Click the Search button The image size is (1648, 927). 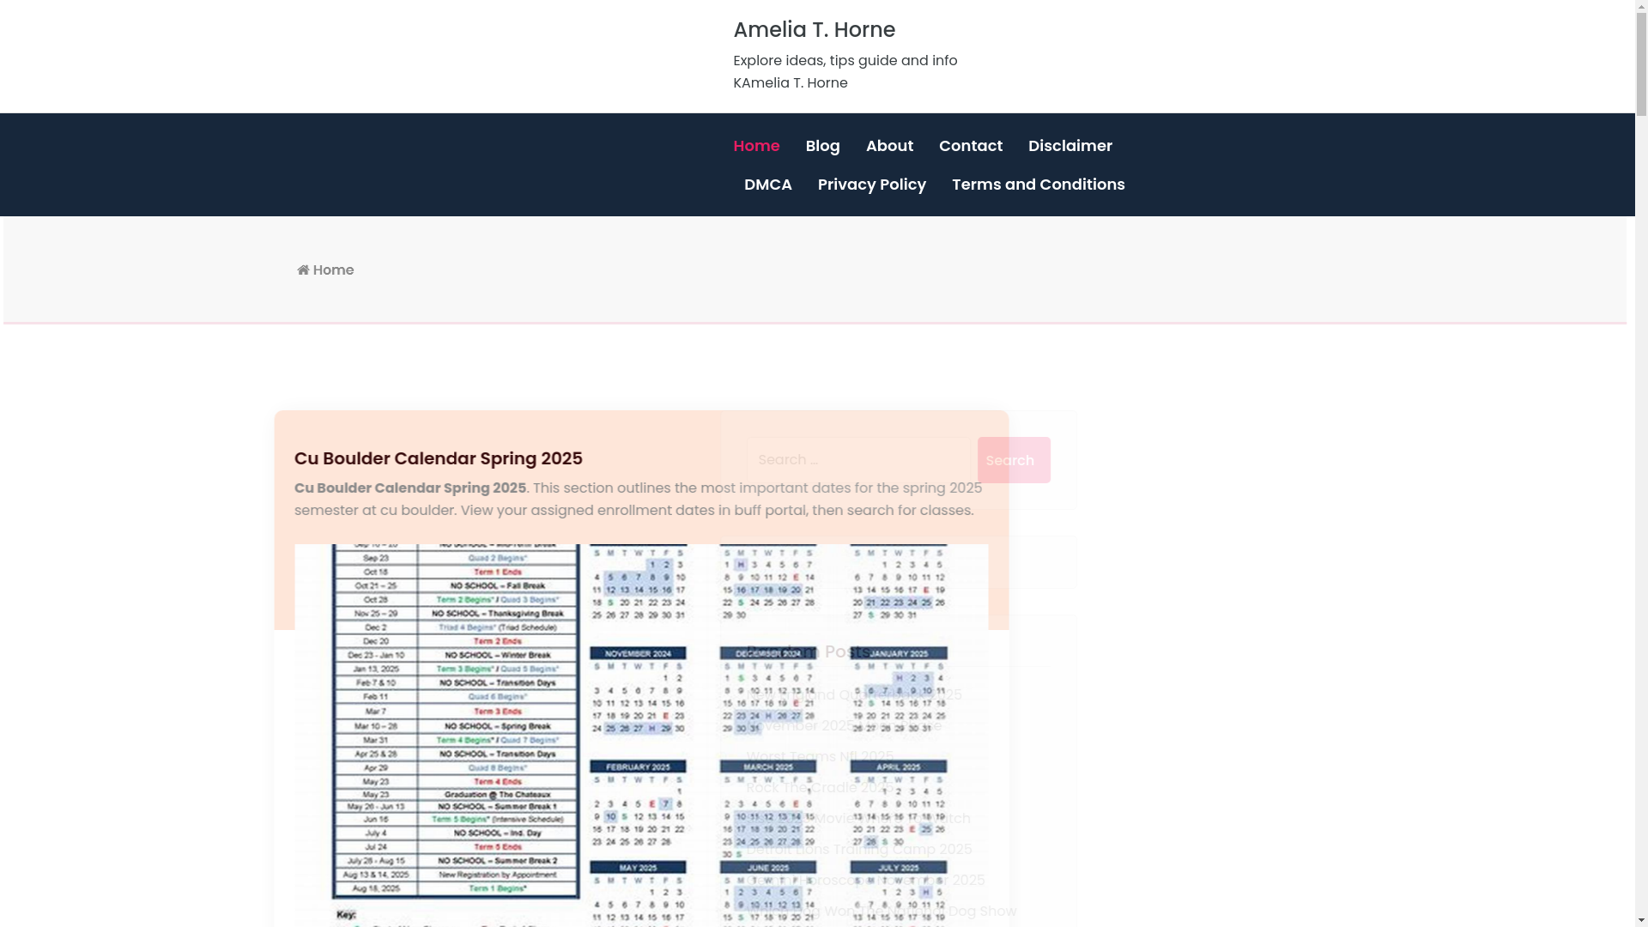(1014, 460)
